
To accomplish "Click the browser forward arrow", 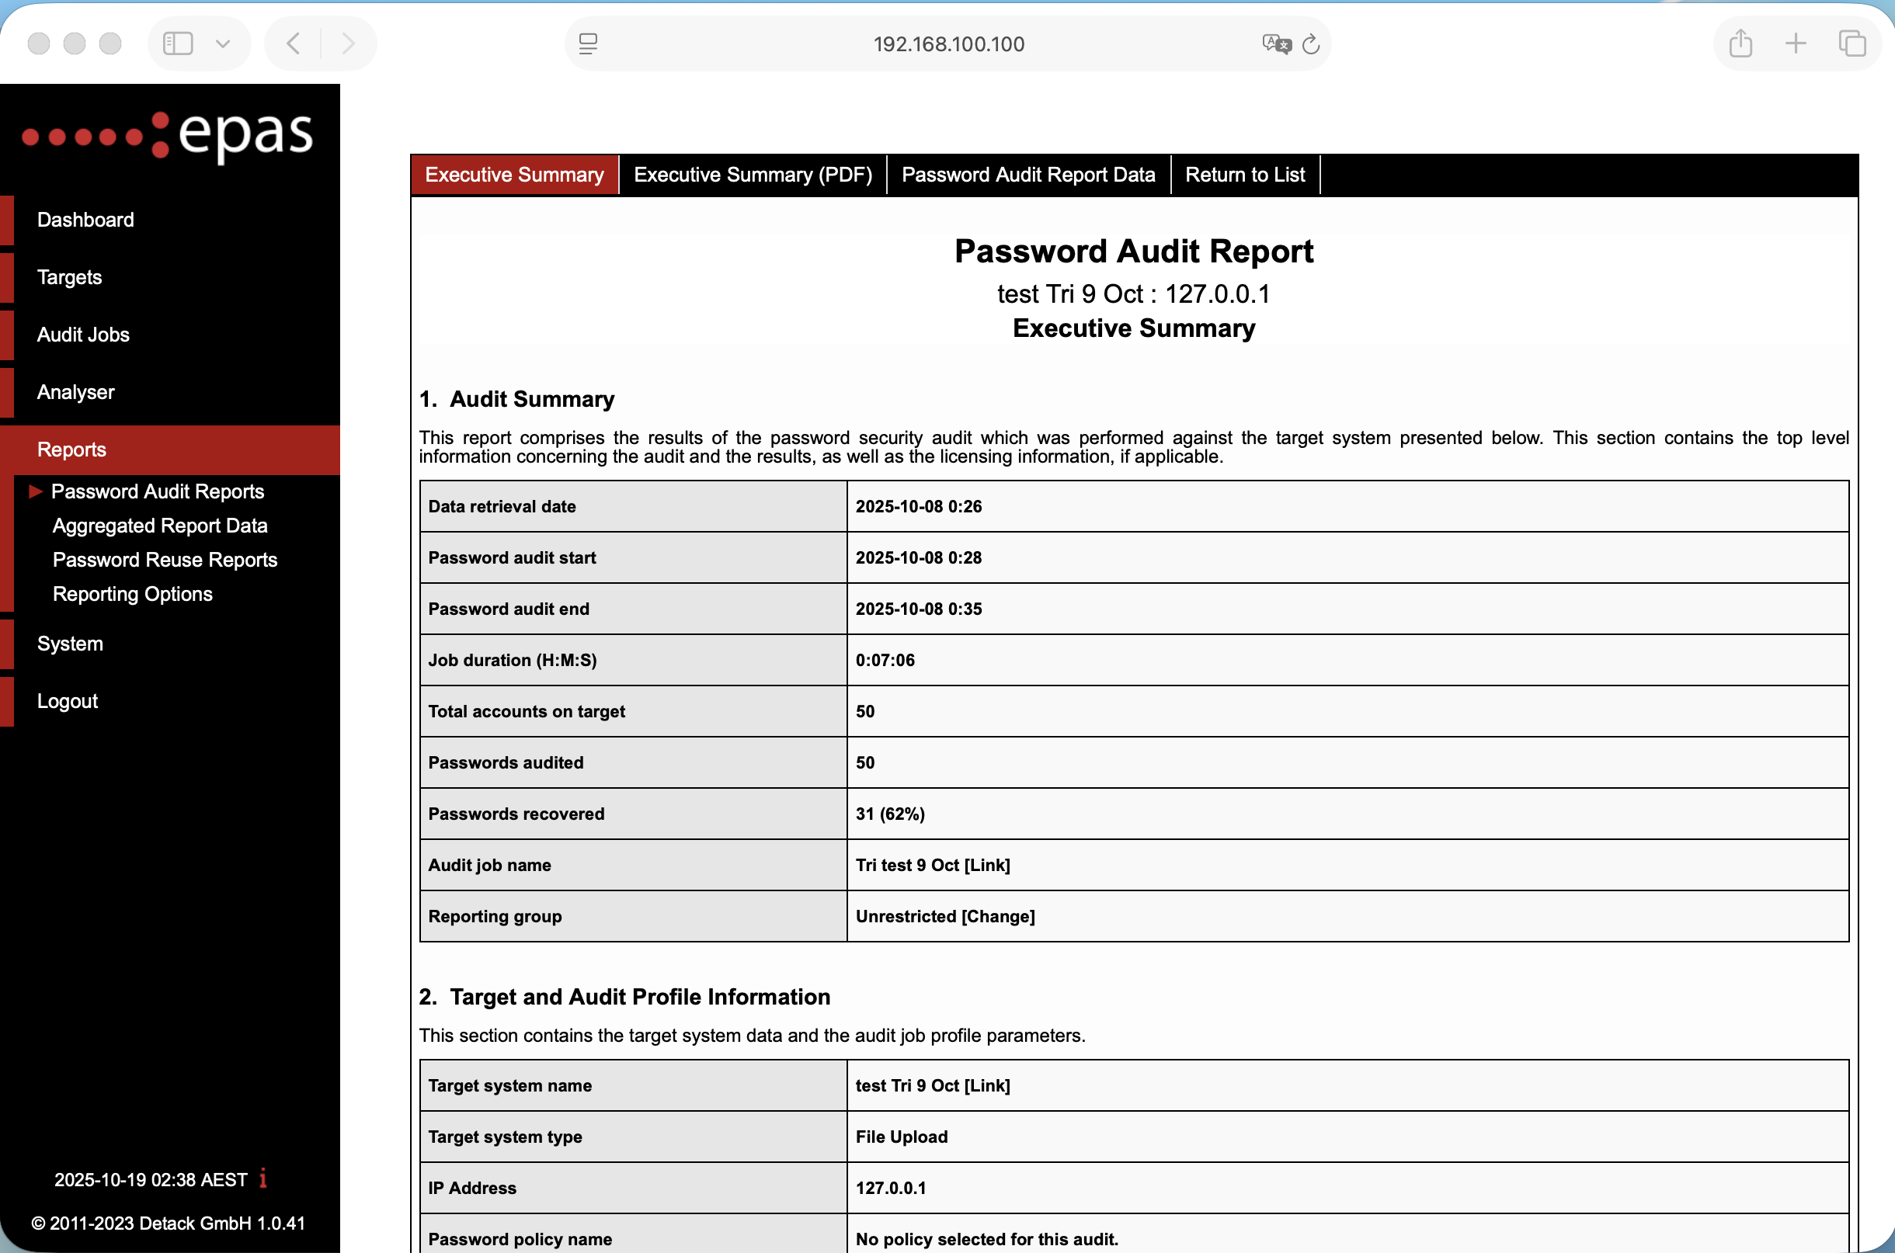I will (348, 43).
